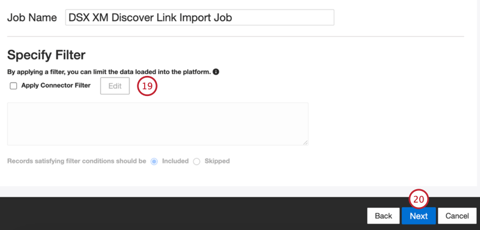Click the red circled 19 step marker
Image resolution: width=480 pixels, height=230 pixels.
[147, 86]
